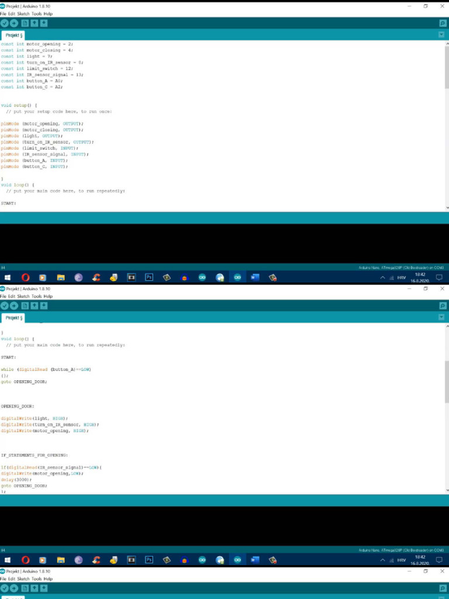Viewport: 449px width, 599px height.
Task: Click Save sketch icon in cut-off bottom Arduino window
Action: [x=44, y=588]
